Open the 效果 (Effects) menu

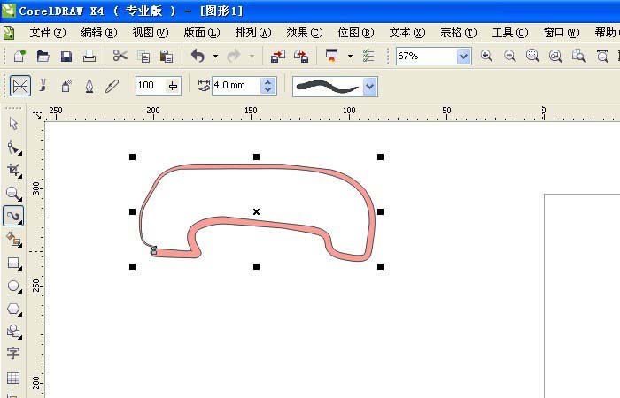(304, 33)
